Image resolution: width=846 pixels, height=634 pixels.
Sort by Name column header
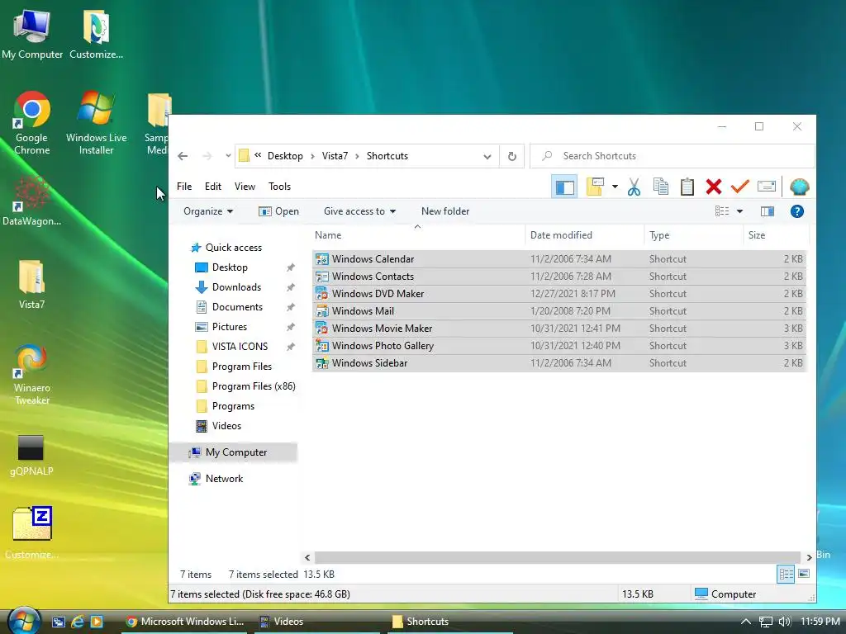(417, 235)
